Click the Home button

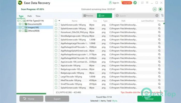pos(31,99)
